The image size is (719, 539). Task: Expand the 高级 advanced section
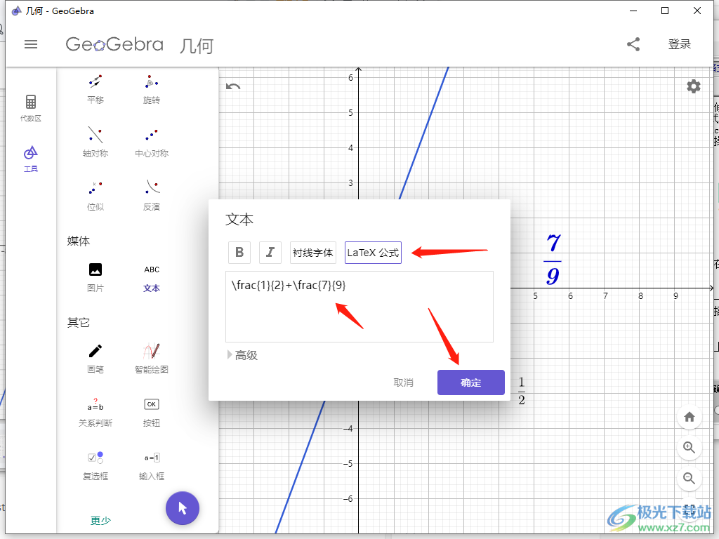point(242,355)
